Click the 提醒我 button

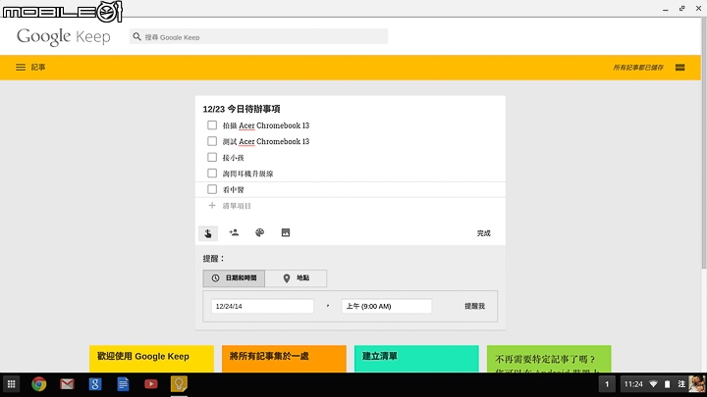pos(474,306)
